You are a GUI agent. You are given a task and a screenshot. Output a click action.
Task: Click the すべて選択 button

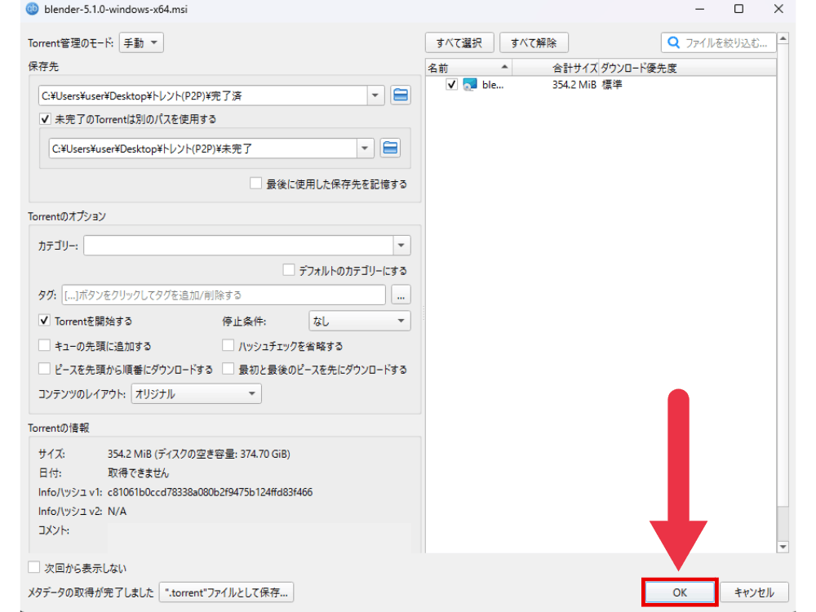459,42
